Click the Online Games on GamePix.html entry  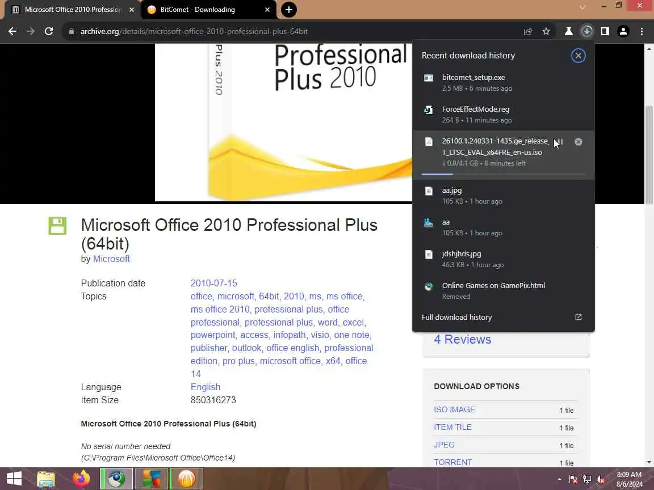503,290
